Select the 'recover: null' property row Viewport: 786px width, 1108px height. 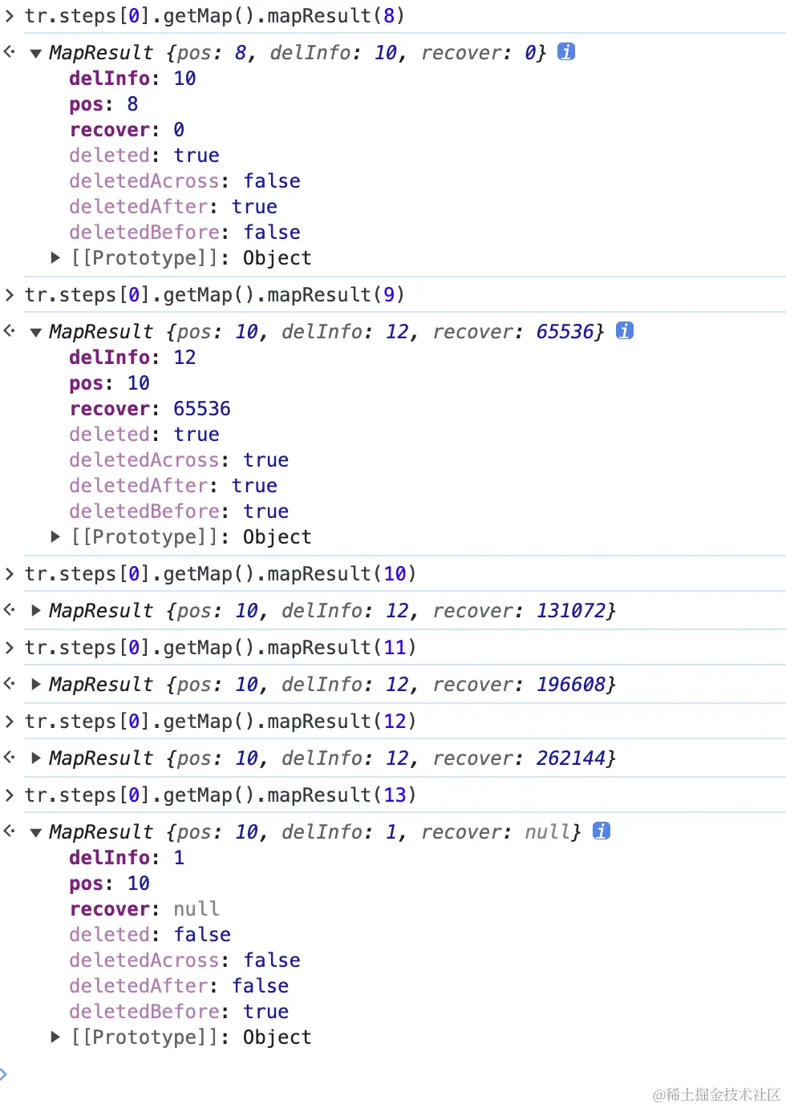[x=144, y=909]
